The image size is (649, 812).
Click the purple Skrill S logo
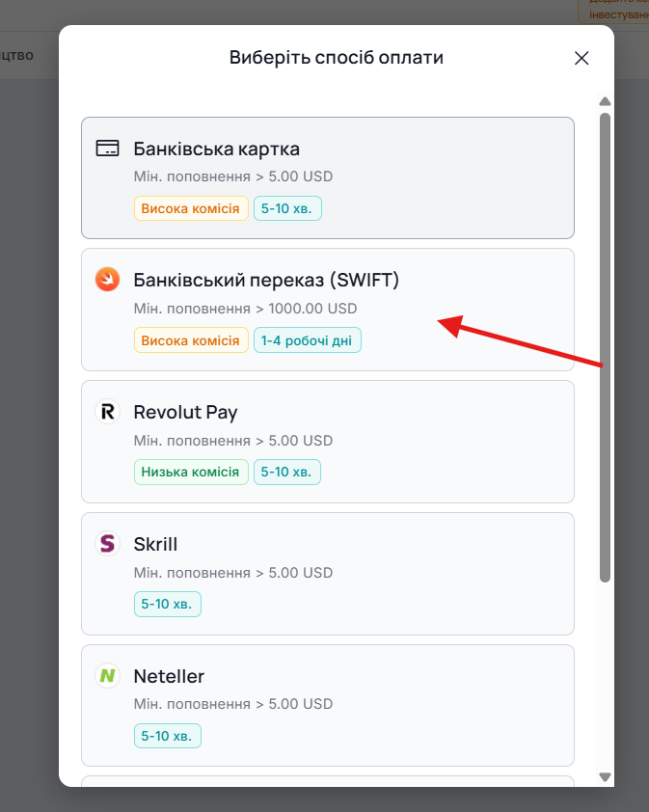(x=107, y=543)
